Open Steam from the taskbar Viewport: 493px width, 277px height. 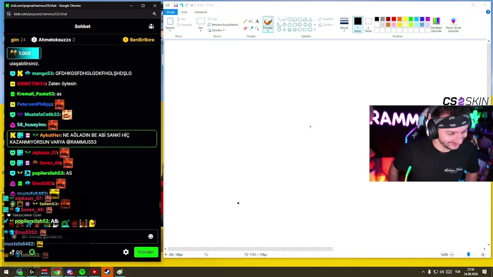pos(107,272)
